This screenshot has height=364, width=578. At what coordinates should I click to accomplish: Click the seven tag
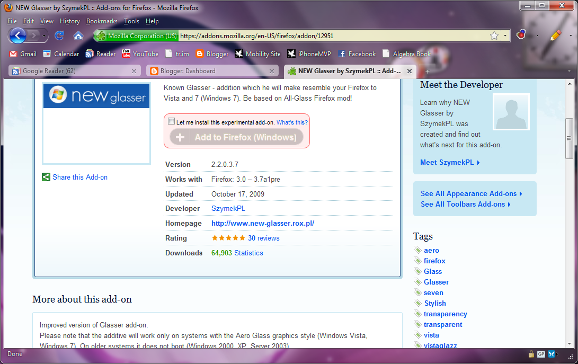click(x=433, y=293)
